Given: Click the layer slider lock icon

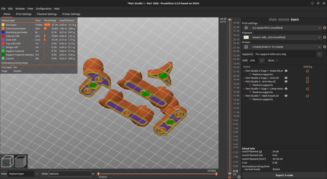Looking at the screenshot, I should coord(229,177).
